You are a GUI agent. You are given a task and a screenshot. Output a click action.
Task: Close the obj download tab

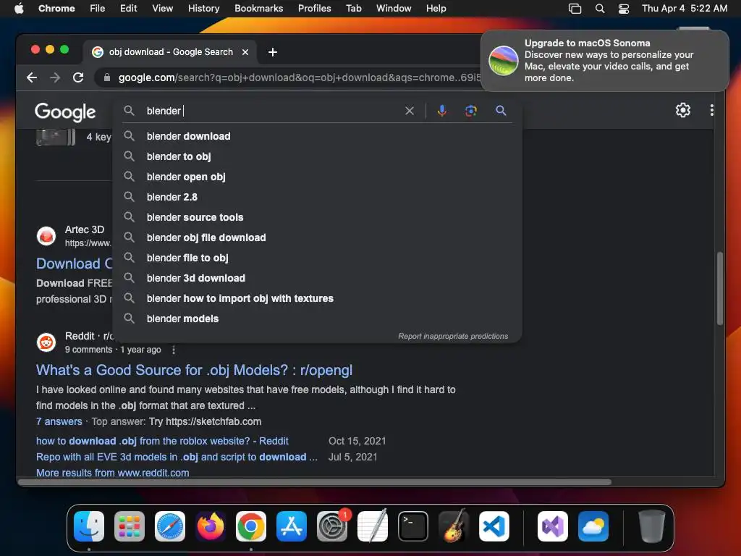[x=245, y=52]
